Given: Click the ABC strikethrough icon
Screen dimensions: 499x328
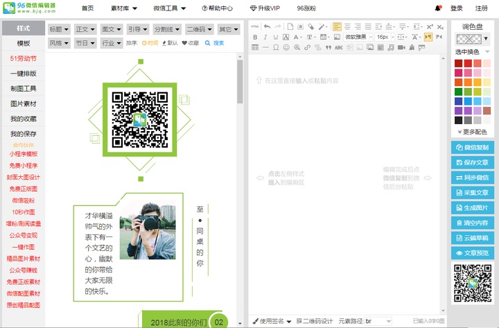Looking at the screenshot, I should click(x=339, y=47).
